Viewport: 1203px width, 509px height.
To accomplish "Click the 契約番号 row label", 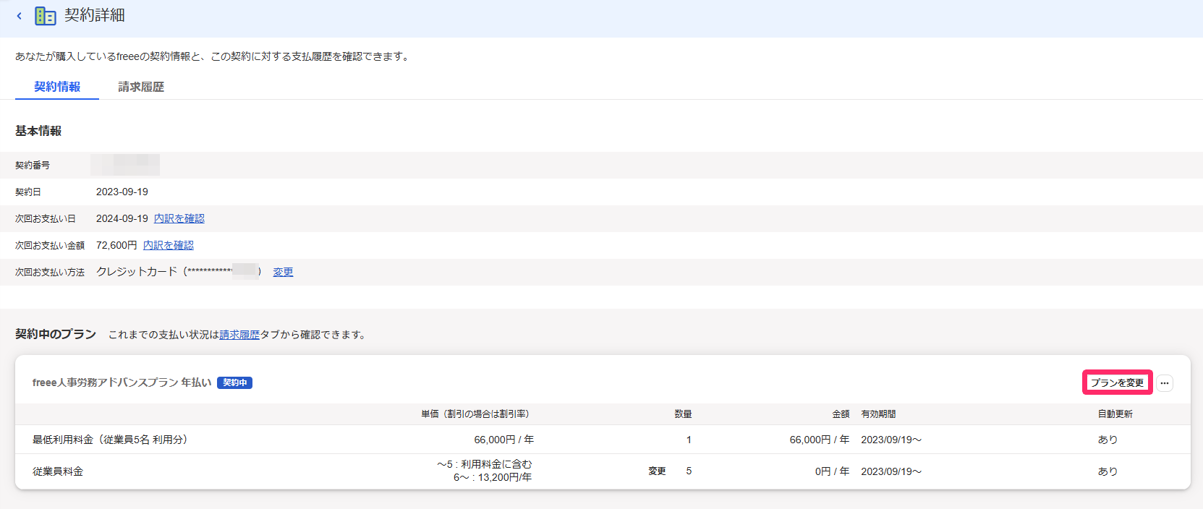I will coord(33,166).
